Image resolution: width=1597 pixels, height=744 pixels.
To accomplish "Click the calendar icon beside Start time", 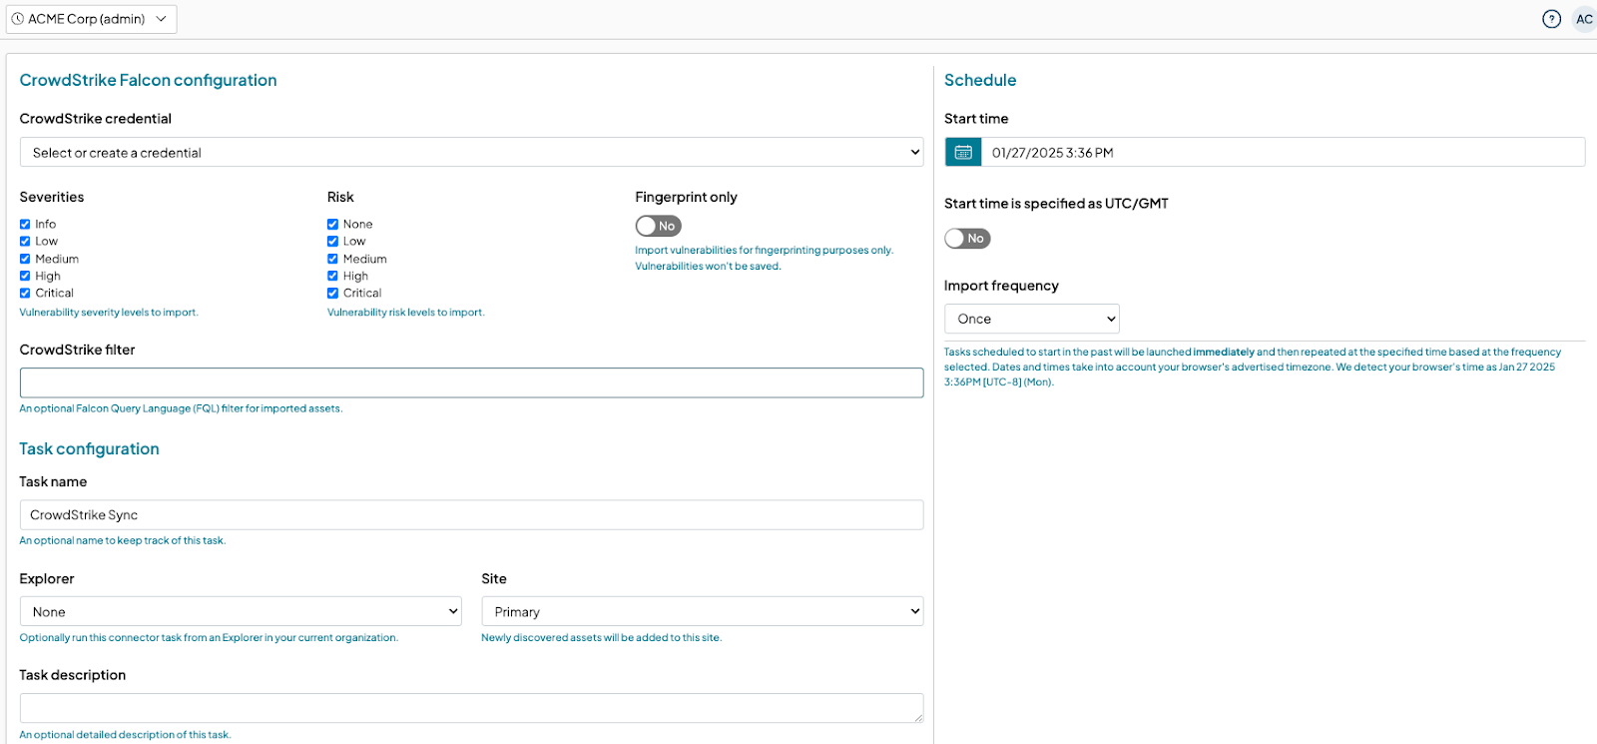I will 963,152.
